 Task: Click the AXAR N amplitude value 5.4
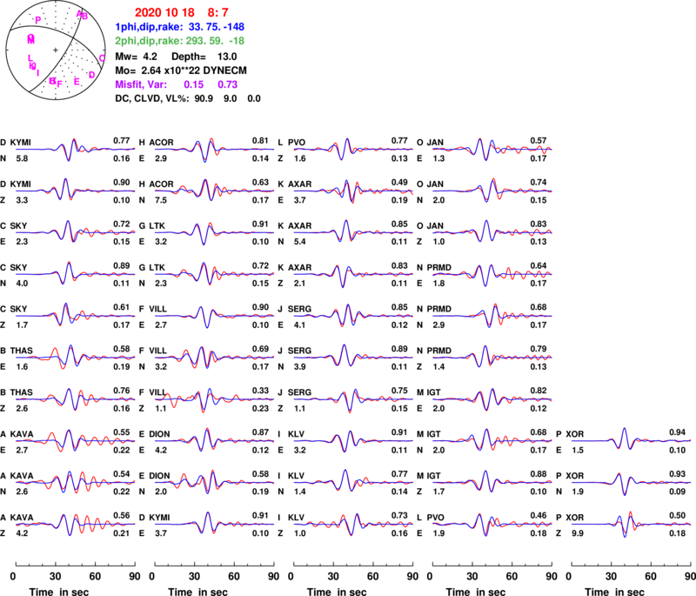tap(299, 242)
